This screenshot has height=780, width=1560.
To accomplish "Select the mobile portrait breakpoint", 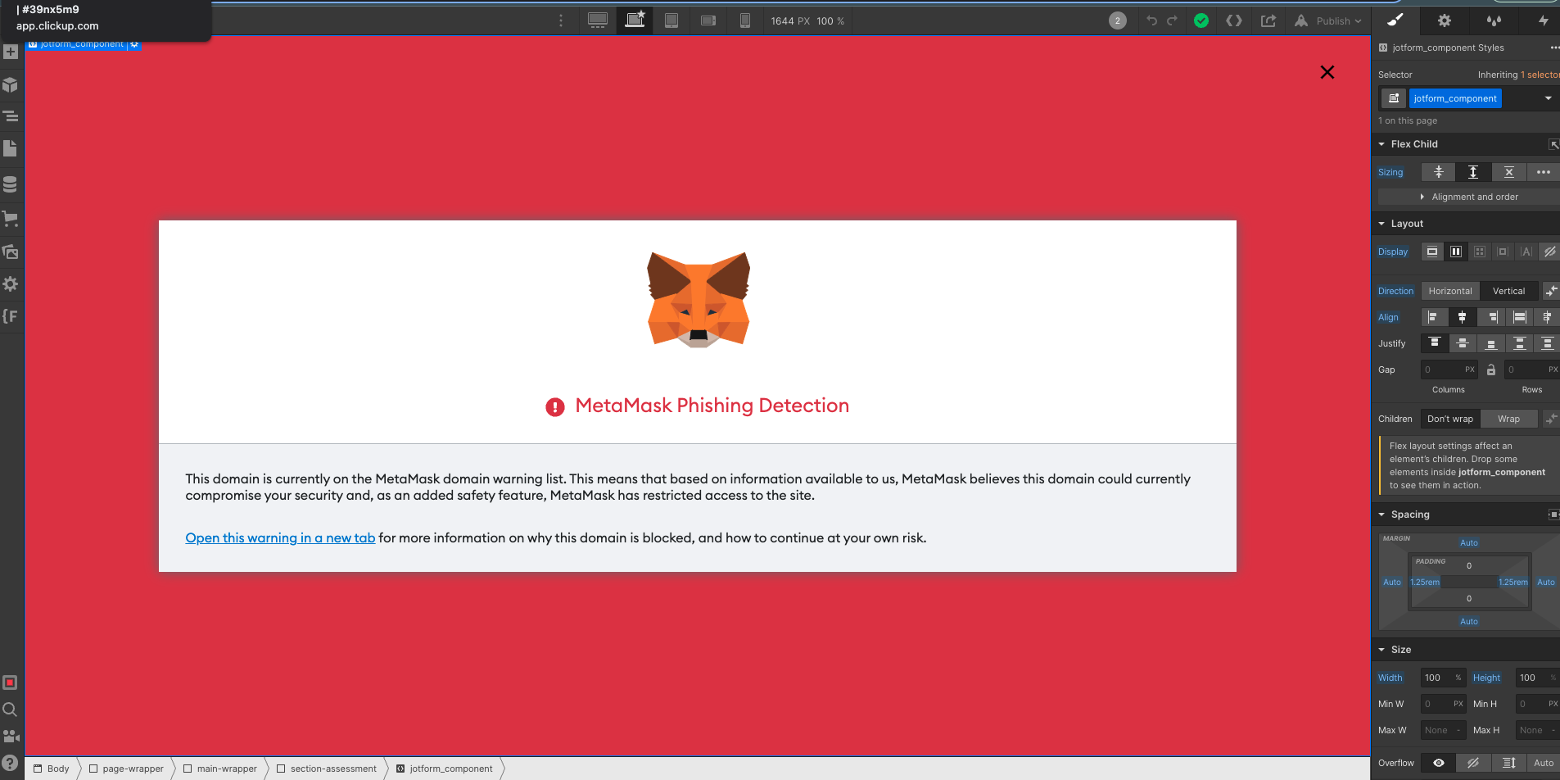I will pyautogui.click(x=744, y=20).
